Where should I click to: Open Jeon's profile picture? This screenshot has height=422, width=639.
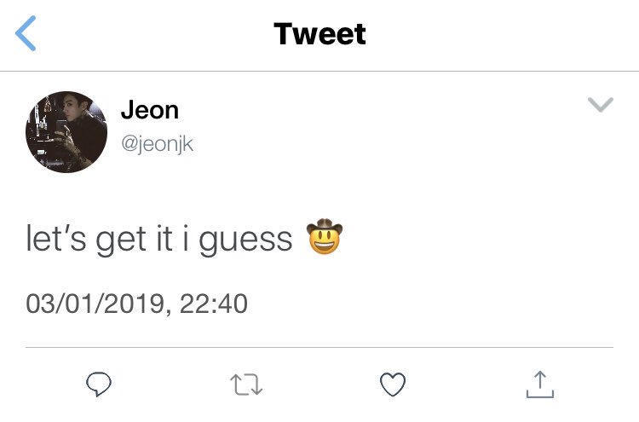coord(66,132)
